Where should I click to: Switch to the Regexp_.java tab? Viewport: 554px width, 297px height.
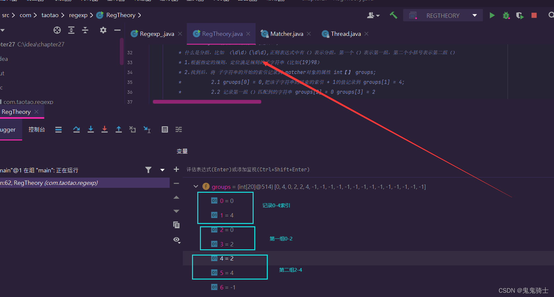(157, 34)
